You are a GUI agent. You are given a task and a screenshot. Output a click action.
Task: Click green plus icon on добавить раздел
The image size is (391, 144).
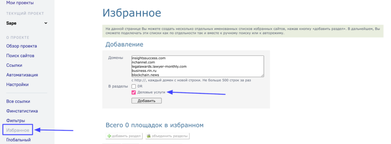109,136
